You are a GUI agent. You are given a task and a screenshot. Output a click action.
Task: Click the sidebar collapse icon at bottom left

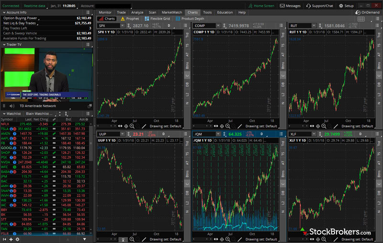coord(4,239)
